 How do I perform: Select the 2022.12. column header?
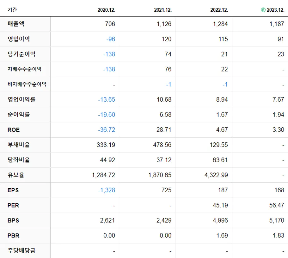click(x=219, y=10)
